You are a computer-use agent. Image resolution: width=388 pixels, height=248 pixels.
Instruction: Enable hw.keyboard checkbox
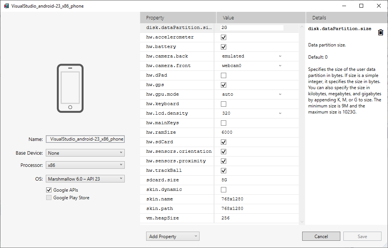point(224,104)
